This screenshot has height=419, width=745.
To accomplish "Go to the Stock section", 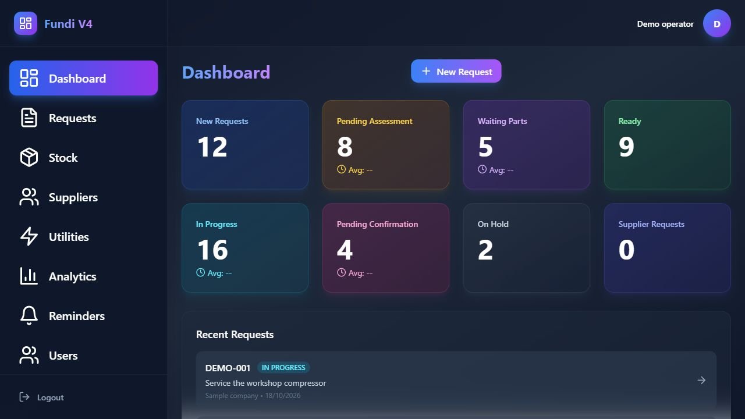I will pos(83,157).
